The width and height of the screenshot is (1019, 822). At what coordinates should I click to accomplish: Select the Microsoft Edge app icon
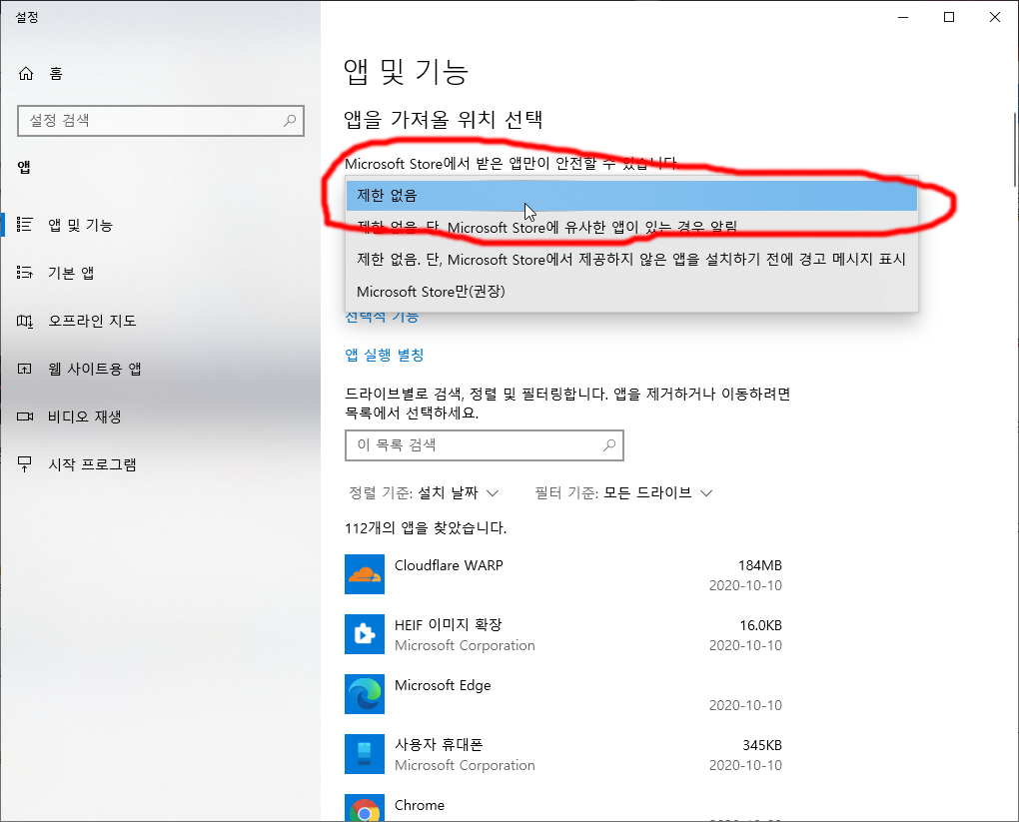364,694
